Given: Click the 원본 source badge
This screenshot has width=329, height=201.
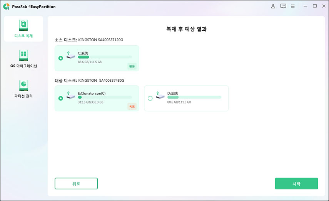Looking at the screenshot, I should pyautogui.click(x=132, y=66).
